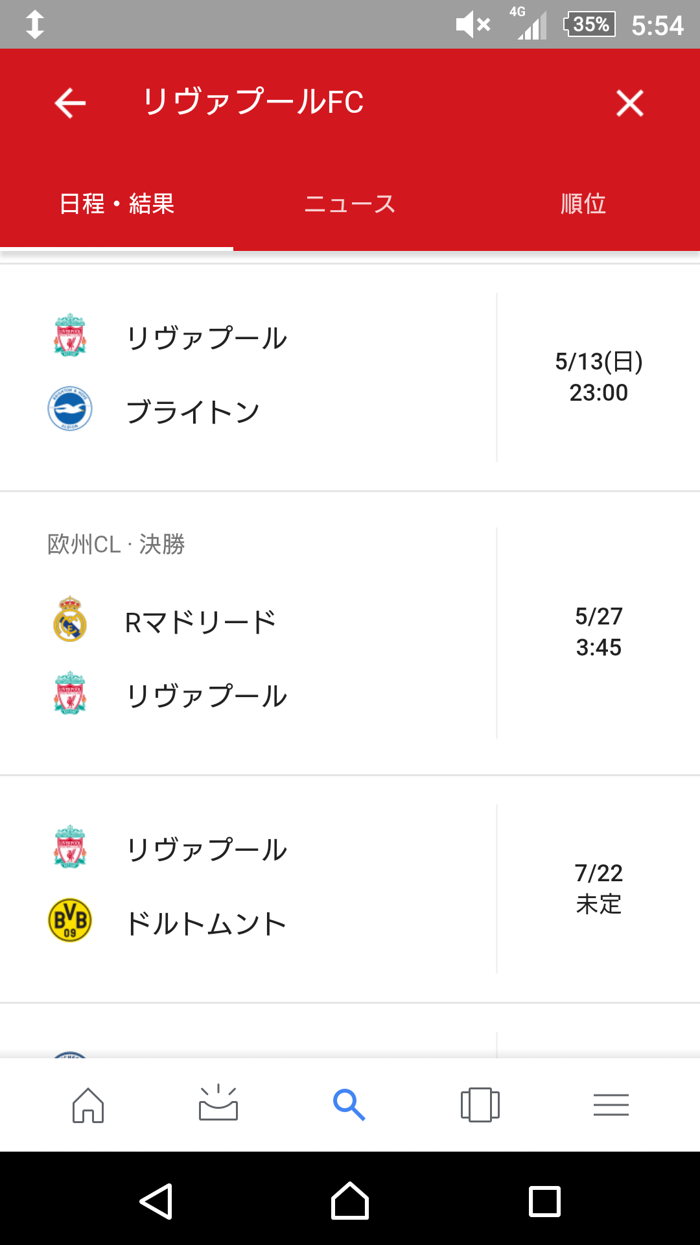Open the home icon in the bottom bar
The height and width of the screenshot is (1245, 700).
pos(88,1104)
